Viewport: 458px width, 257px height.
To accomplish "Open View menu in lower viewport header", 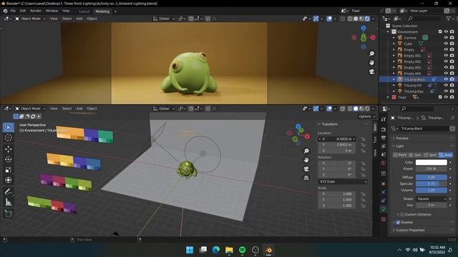I will coord(54,109).
